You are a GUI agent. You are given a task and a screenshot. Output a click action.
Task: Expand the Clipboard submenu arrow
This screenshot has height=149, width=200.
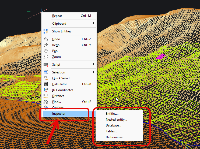pos(94,24)
